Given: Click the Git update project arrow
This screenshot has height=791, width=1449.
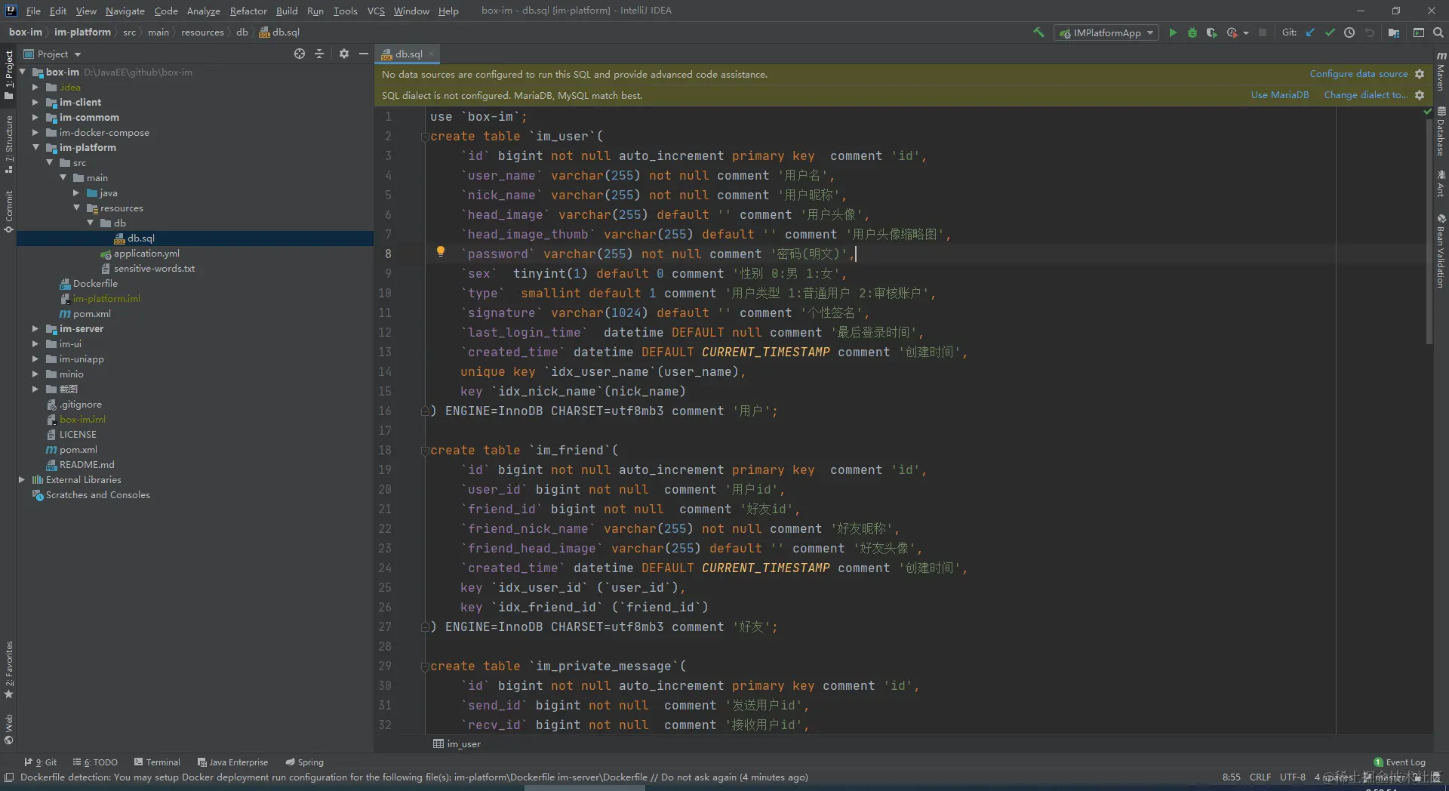Looking at the screenshot, I should coord(1310,32).
